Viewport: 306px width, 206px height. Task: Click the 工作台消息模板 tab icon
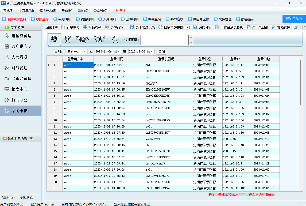[217, 27]
